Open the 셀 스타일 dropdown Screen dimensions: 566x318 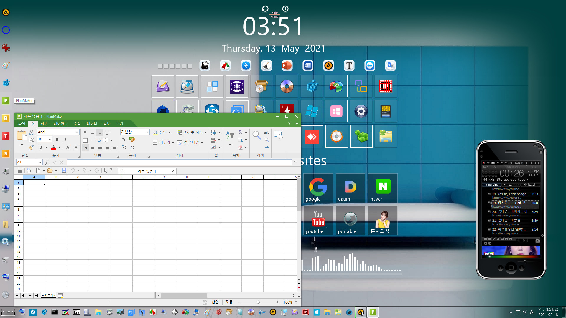click(x=190, y=143)
